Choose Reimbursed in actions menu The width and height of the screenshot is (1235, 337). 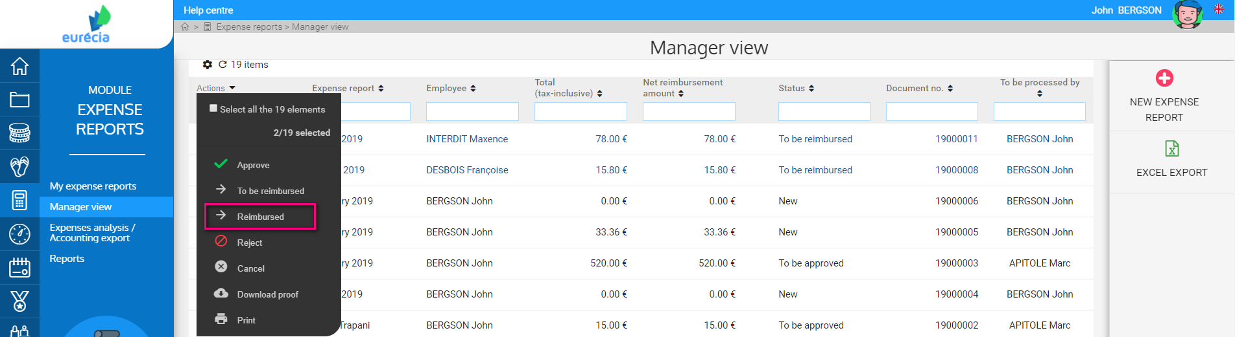(x=260, y=217)
